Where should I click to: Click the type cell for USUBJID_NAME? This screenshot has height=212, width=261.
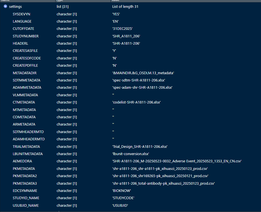tap(67, 206)
